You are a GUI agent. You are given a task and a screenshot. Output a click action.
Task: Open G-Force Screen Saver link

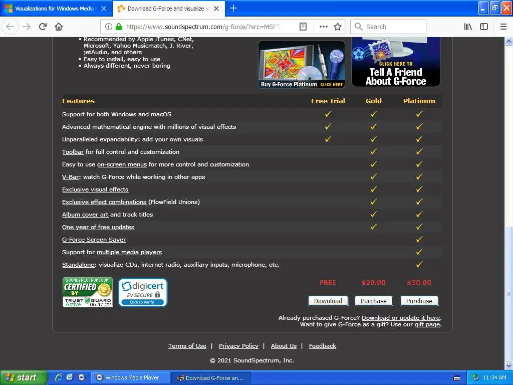click(94, 240)
